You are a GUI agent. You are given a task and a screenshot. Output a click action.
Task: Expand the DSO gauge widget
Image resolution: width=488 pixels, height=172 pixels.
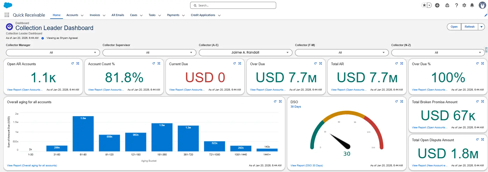(x=402, y=101)
